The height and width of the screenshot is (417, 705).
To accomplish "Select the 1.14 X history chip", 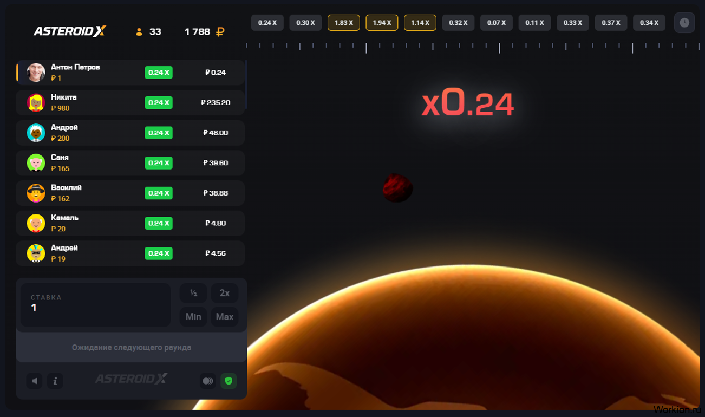I will click(420, 23).
